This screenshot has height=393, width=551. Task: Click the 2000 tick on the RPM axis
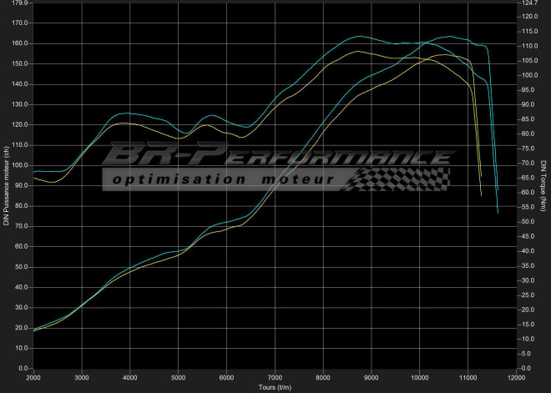(33, 378)
